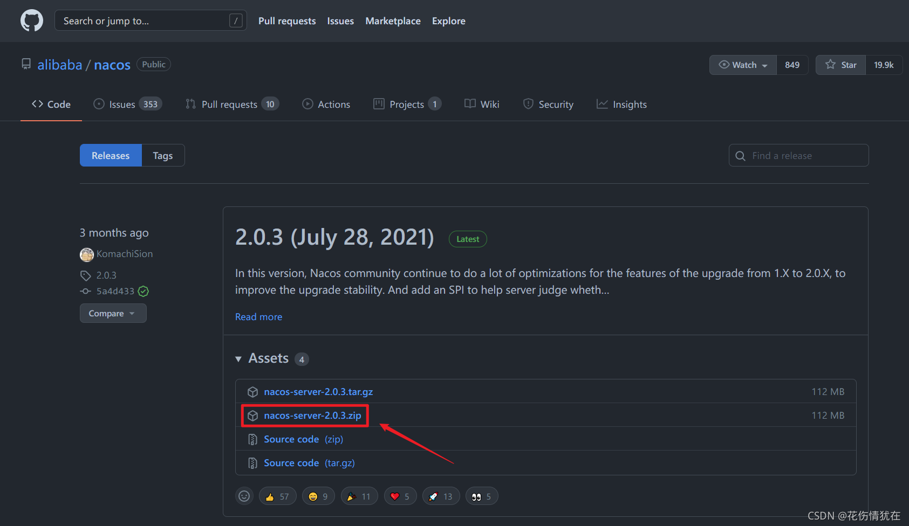Click the heart reaction with 5
The image size is (909, 526).
tap(400, 496)
